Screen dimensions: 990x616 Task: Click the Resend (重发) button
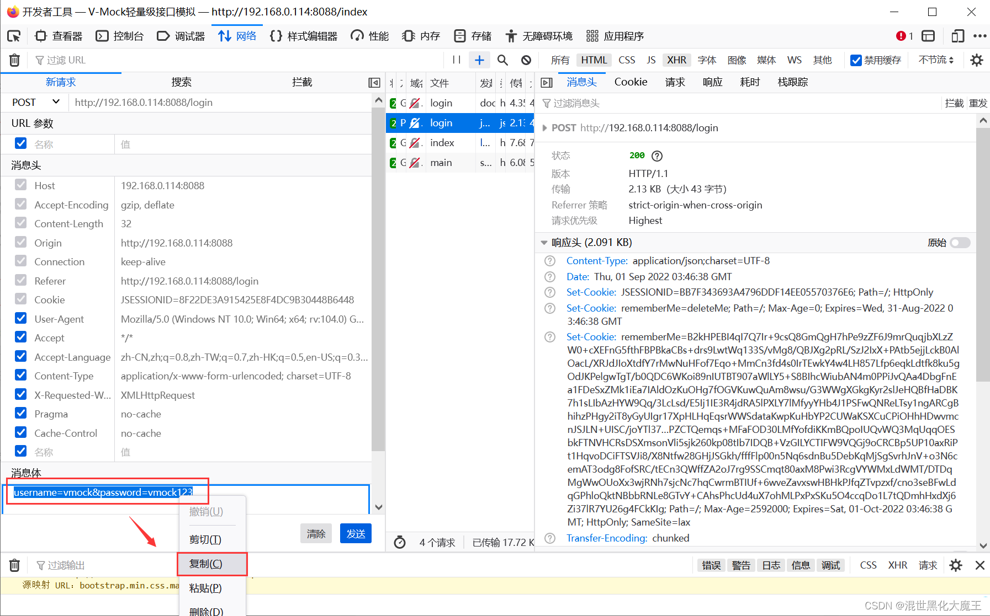click(x=978, y=103)
